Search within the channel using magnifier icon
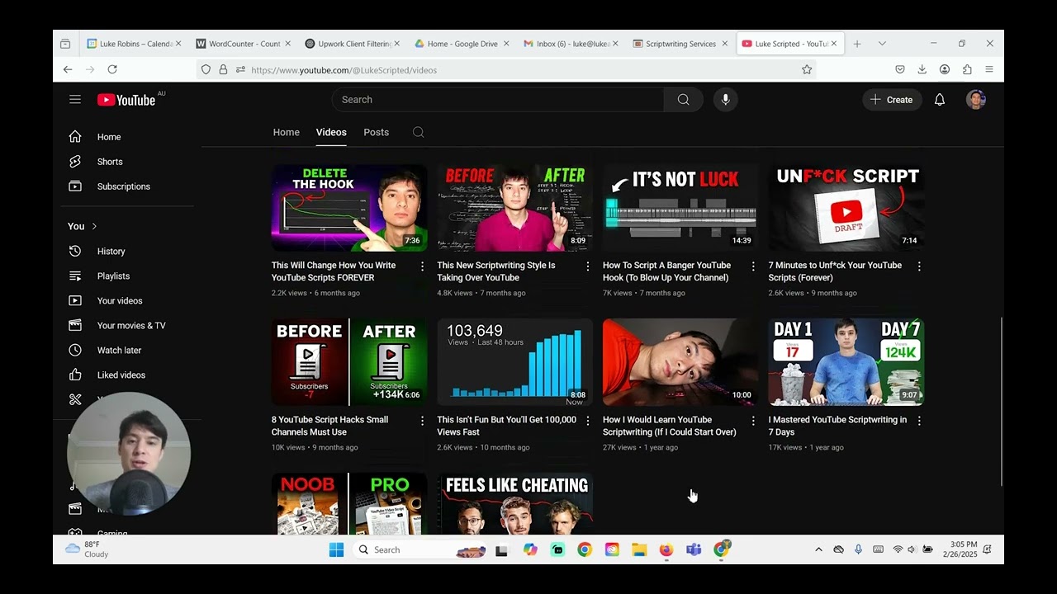1057x594 pixels. click(x=419, y=132)
